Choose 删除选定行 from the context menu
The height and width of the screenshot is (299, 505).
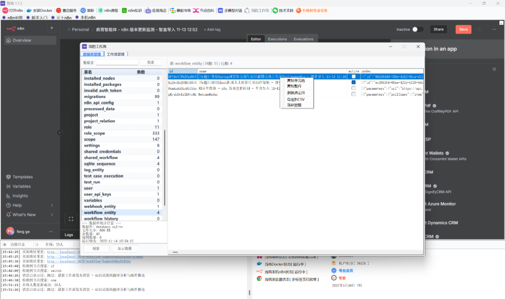(x=296, y=93)
